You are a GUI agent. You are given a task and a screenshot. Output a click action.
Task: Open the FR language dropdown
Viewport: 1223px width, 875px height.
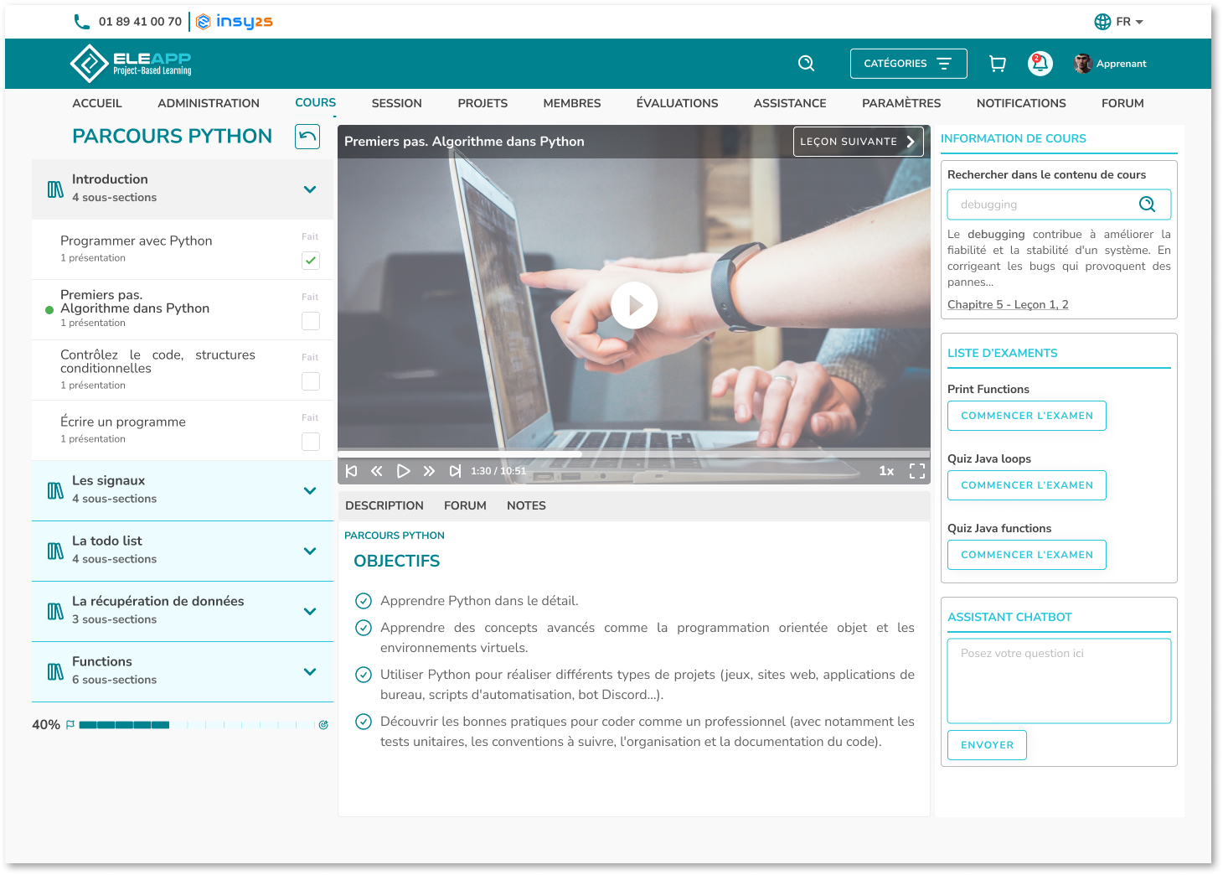point(1129,22)
